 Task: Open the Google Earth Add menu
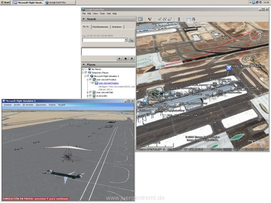click(109, 14)
